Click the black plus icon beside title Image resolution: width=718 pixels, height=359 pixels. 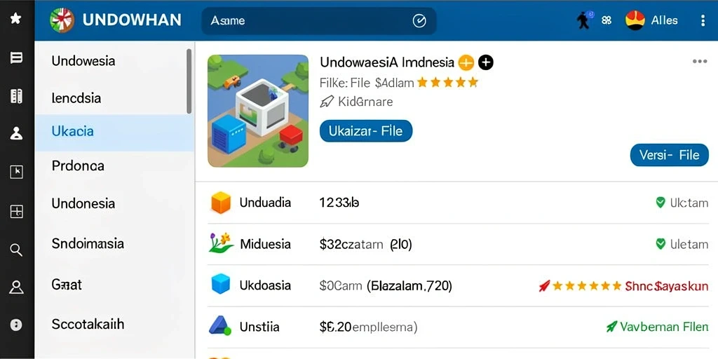point(485,62)
